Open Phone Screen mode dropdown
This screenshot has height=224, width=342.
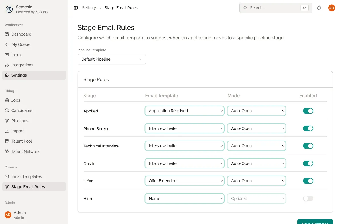click(256, 128)
